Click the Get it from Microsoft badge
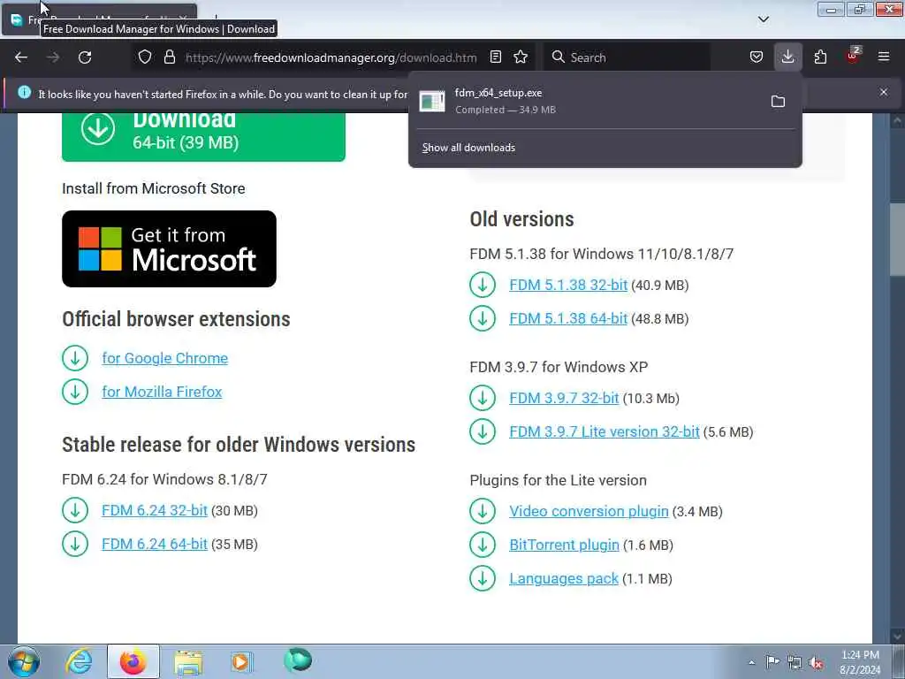The width and height of the screenshot is (905, 679). [x=169, y=248]
